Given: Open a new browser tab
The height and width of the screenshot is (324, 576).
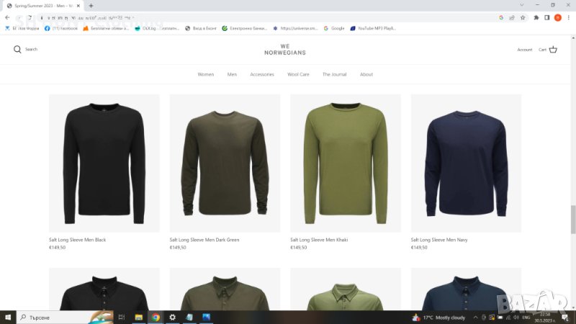Looking at the screenshot, I should coord(91,5).
